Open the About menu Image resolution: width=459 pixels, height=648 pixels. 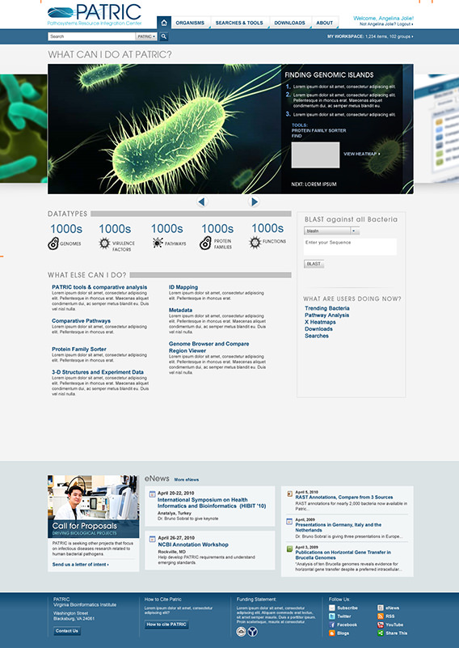point(324,23)
